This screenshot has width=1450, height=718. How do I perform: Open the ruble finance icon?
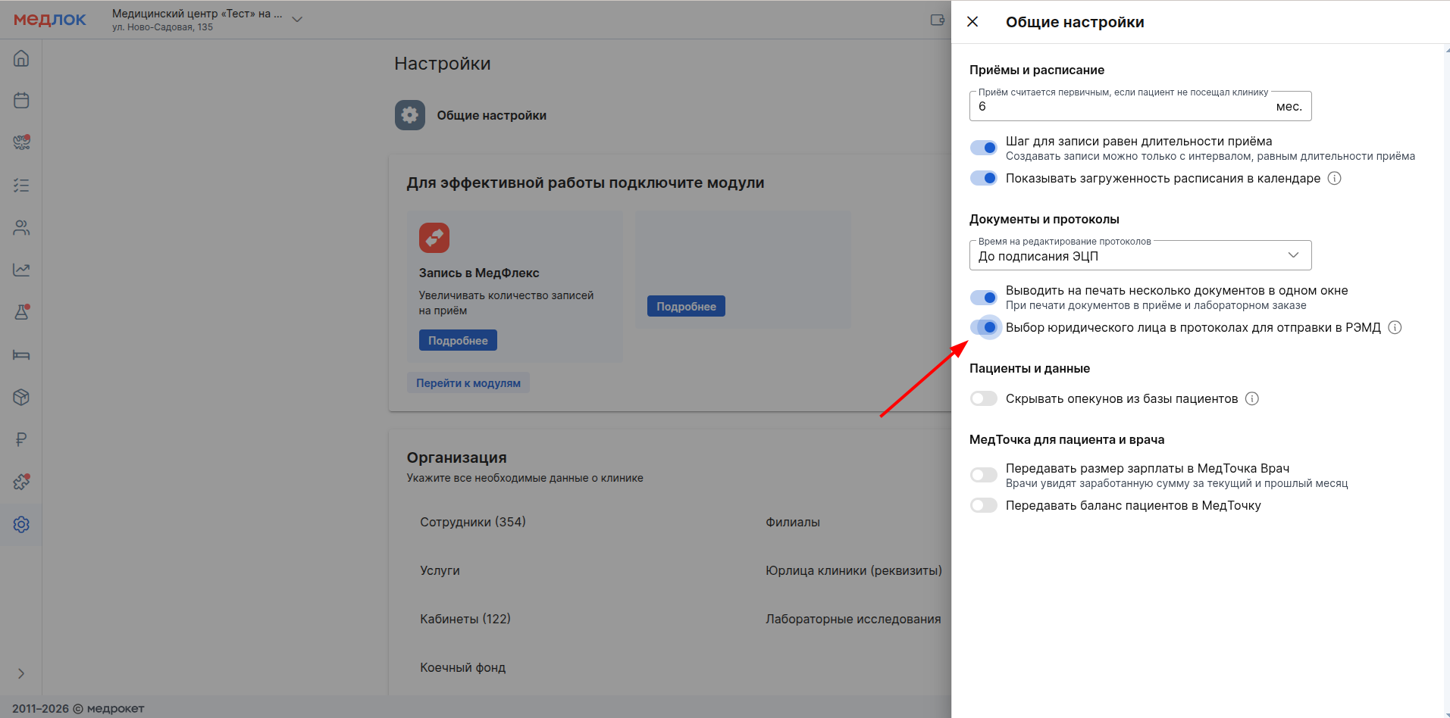[x=21, y=439]
